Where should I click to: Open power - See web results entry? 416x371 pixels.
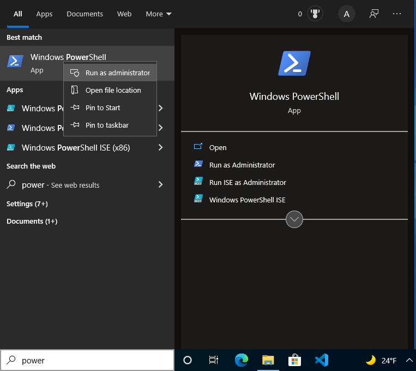61,185
